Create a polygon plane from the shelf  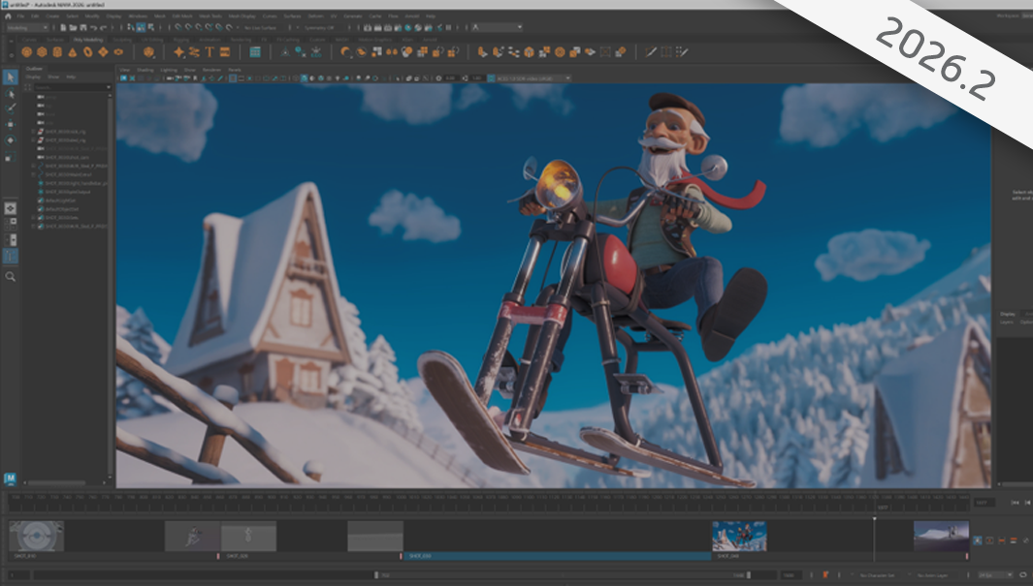tap(104, 52)
